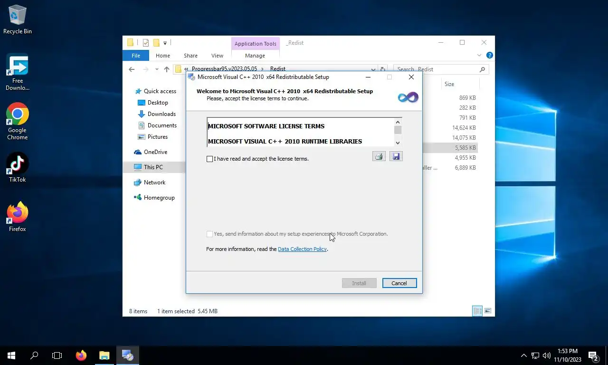Open Google Chrome desktop icon
This screenshot has width=608, height=365.
click(x=18, y=121)
